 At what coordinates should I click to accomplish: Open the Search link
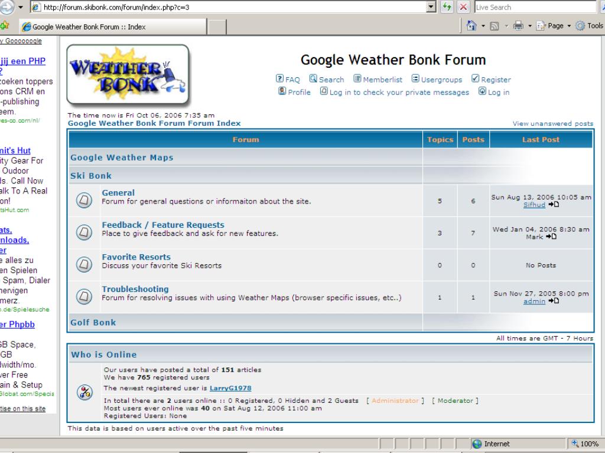331,80
